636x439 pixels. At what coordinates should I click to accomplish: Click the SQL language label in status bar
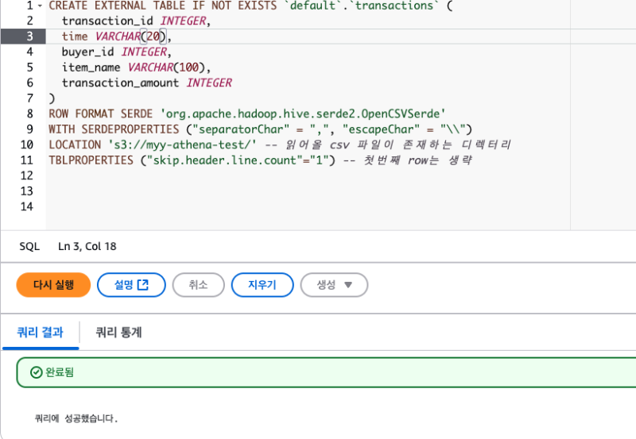click(x=29, y=246)
